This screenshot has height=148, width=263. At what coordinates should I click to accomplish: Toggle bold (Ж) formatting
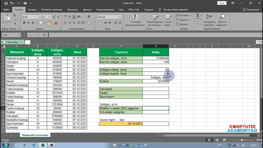[24, 23]
